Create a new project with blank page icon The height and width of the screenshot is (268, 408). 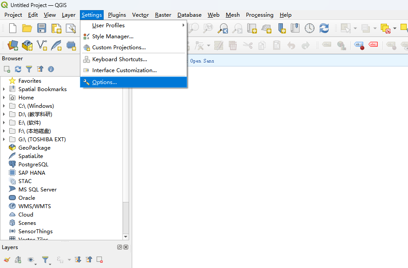click(x=12, y=28)
